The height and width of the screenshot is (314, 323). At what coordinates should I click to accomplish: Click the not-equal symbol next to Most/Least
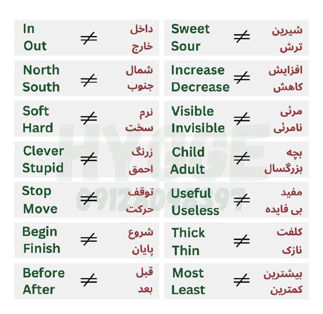(x=242, y=280)
